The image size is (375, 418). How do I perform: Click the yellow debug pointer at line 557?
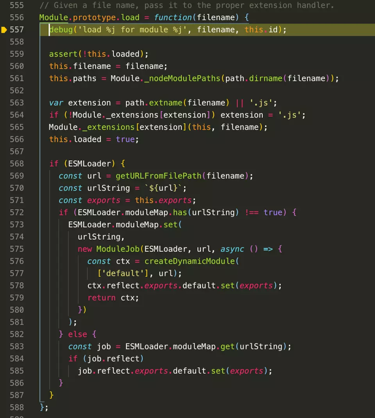pos(4,30)
